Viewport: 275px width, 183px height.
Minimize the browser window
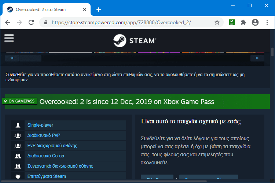tap(233, 5)
